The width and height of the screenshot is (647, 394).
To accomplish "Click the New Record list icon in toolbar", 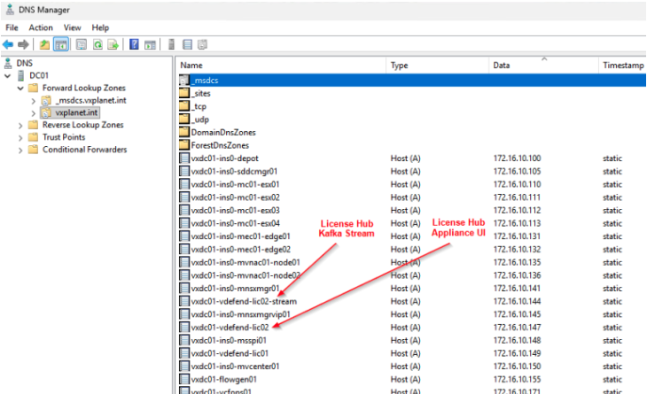I will [x=187, y=44].
